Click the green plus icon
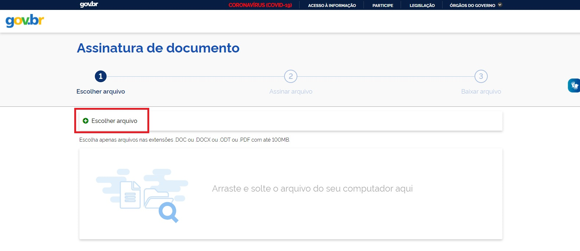 [x=86, y=121]
